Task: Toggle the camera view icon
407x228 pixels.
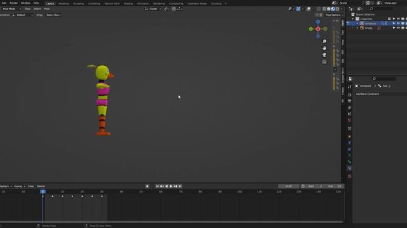Action: tap(324, 55)
